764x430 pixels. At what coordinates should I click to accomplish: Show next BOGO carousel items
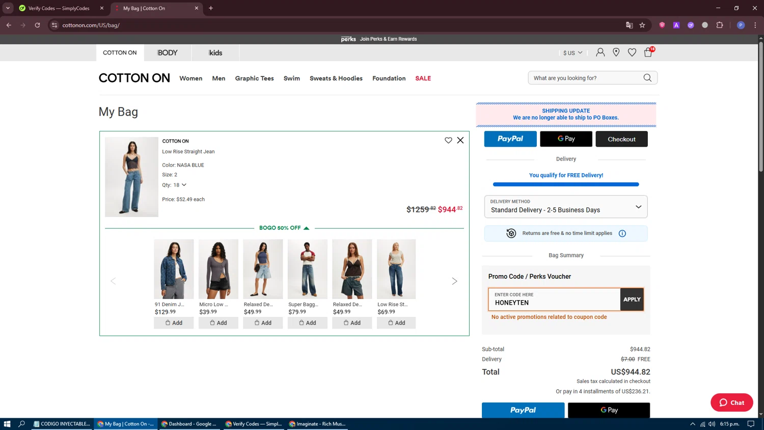click(454, 281)
